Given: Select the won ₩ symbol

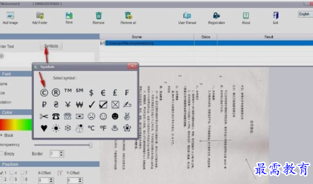Looking at the screenshot, I should point(80,105).
